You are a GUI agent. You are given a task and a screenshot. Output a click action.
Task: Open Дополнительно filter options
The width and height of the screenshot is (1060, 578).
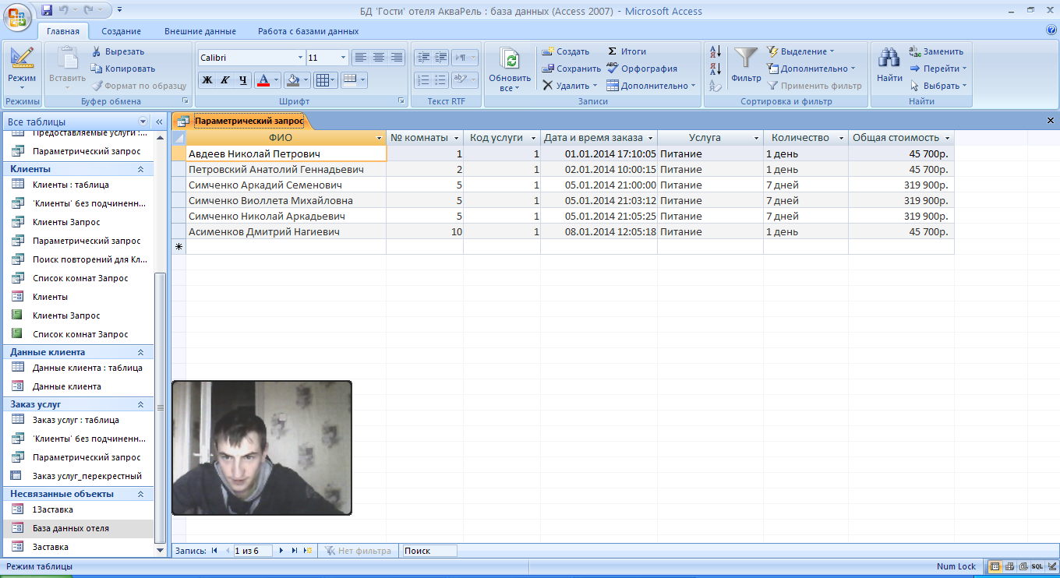click(811, 69)
